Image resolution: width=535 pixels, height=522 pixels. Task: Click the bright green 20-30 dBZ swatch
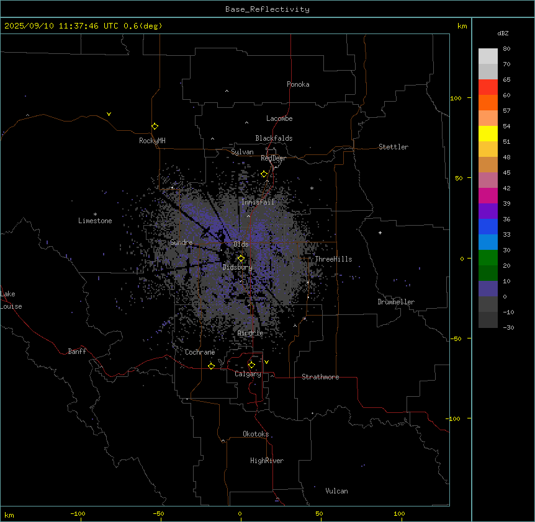pyautogui.click(x=488, y=258)
